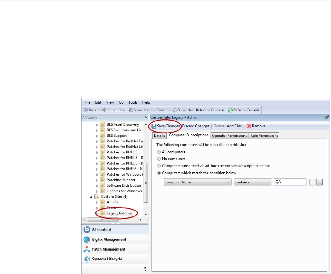
Task: Click the Updates for Windows site icon
Action: click(103, 191)
